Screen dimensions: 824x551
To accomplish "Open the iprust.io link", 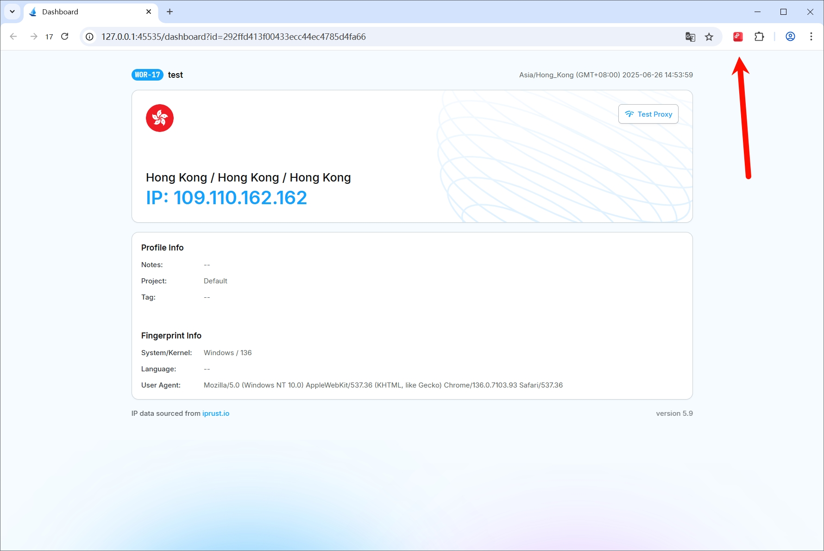I will pos(215,413).
